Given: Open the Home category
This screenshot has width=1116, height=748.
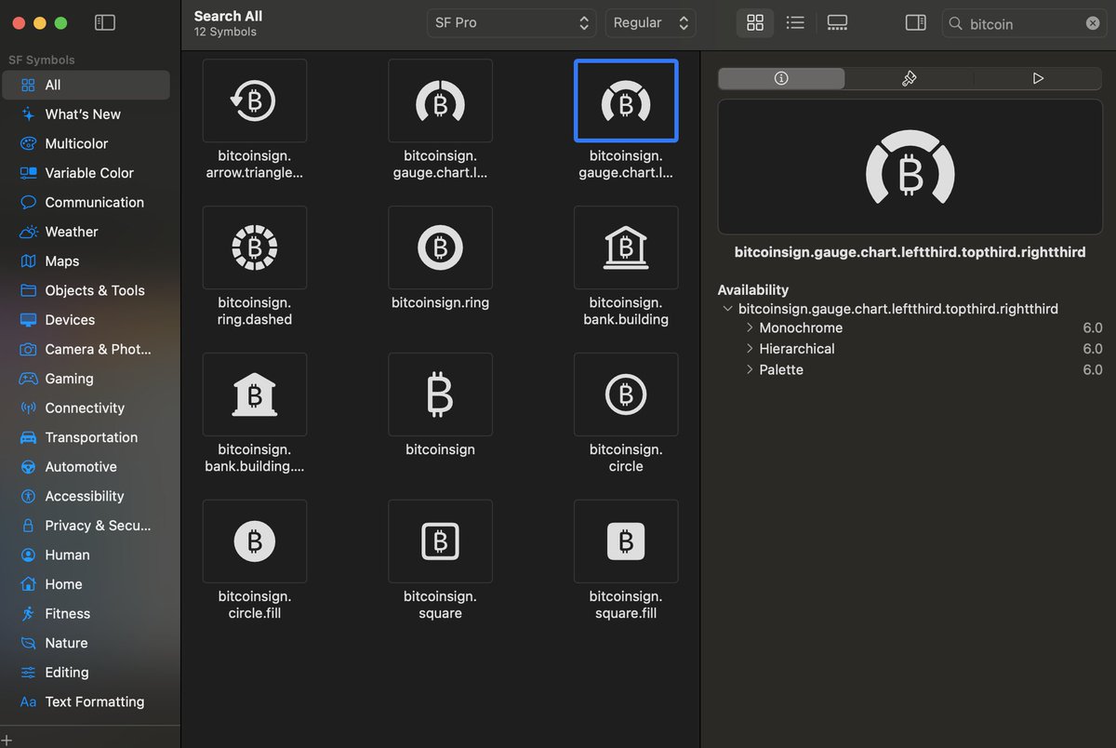Looking at the screenshot, I should point(86,584).
